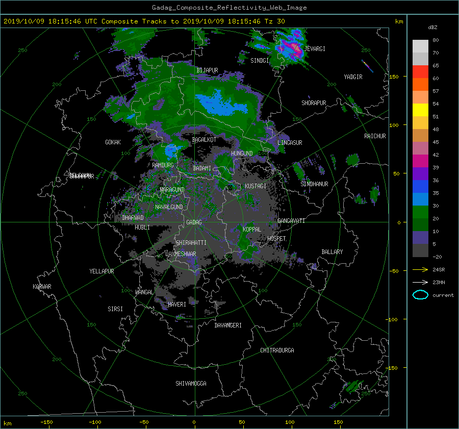This screenshot has height=429, width=459.
Task: Click the UTC Composite Tracks timestamp header
Action: [144, 21]
